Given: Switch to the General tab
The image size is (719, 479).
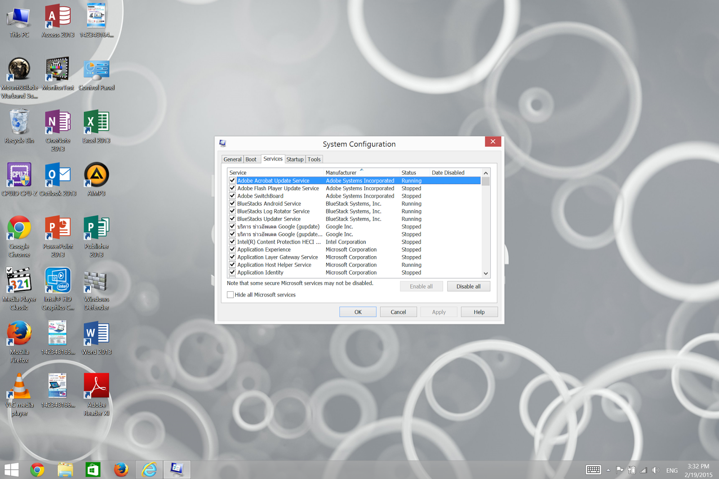Looking at the screenshot, I should click(x=232, y=160).
